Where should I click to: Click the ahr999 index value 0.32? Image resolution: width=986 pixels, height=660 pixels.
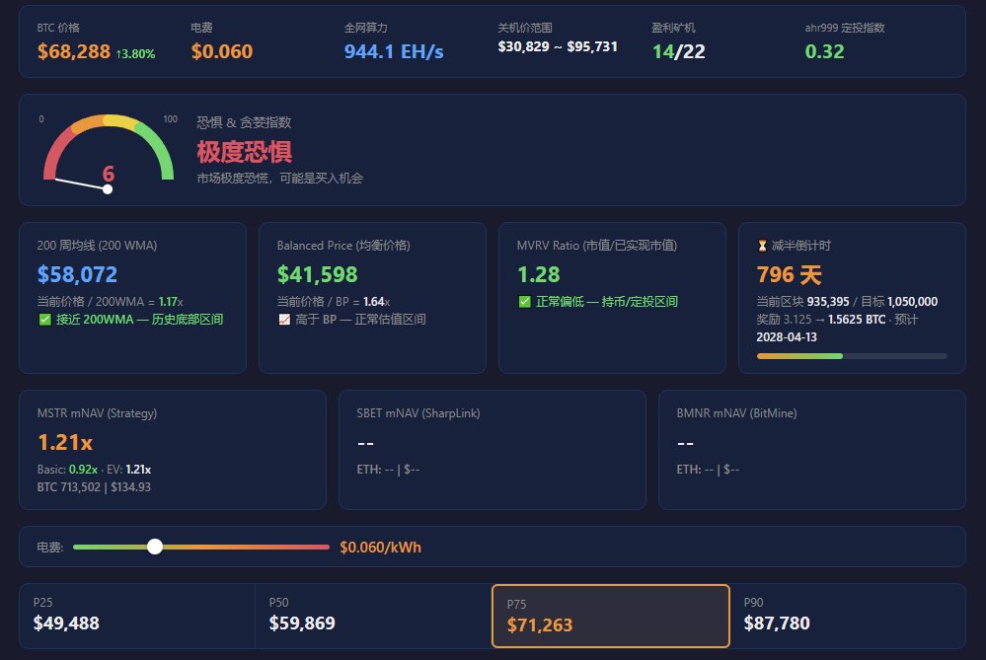(x=824, y=51)
